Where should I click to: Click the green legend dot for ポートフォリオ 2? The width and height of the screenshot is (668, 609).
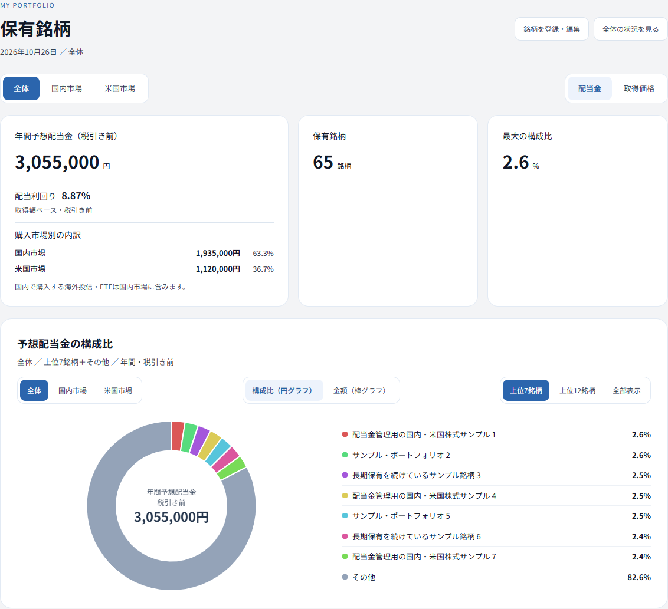coord(345,455)
